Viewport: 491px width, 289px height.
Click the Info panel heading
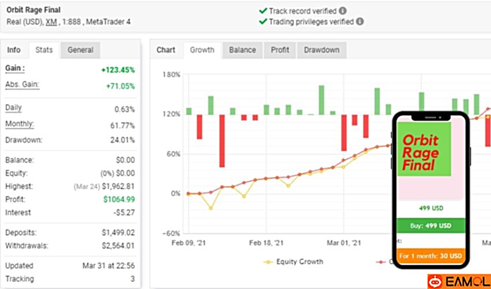(x=14, y=50)
